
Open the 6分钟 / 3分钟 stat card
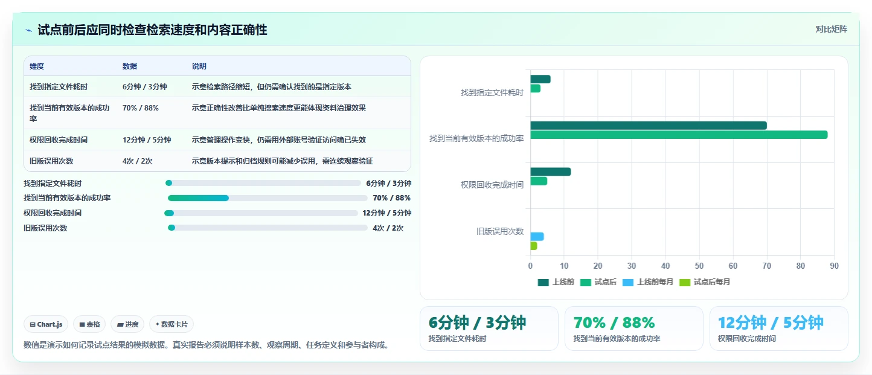click(489, 329)
